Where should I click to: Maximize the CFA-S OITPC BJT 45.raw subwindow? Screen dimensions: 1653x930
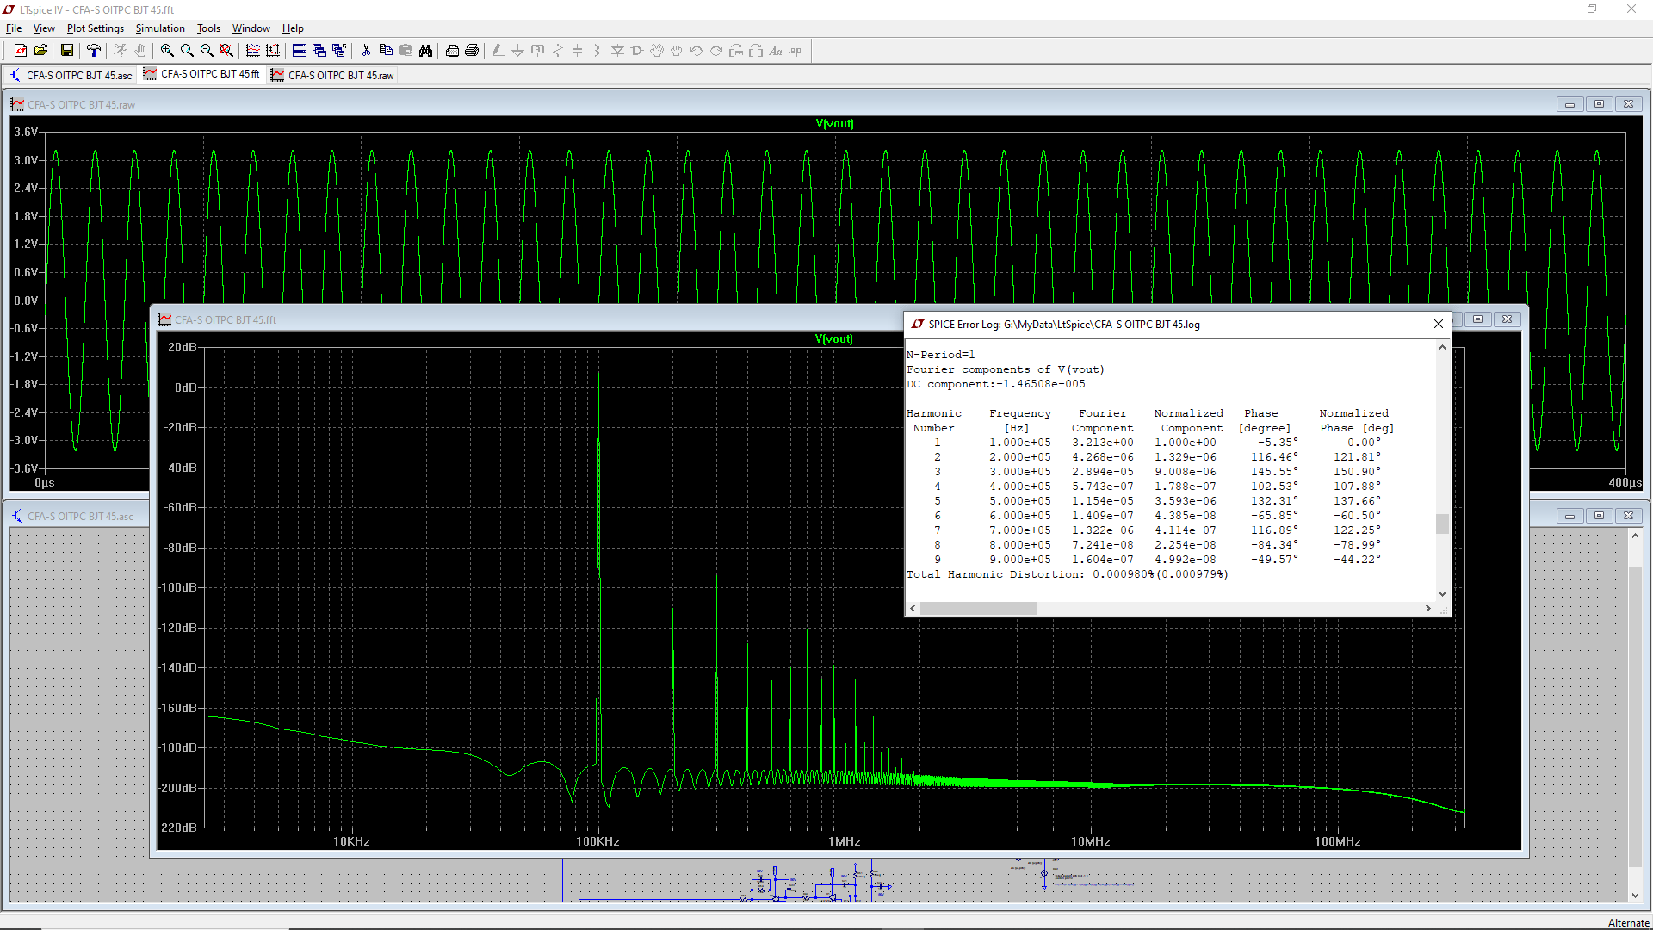1599,104
